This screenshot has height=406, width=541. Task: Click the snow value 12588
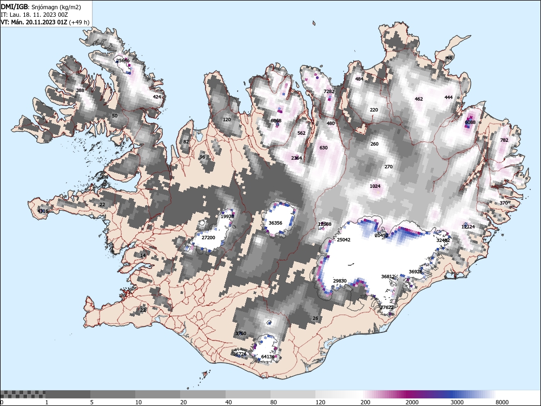coord(325,224)
